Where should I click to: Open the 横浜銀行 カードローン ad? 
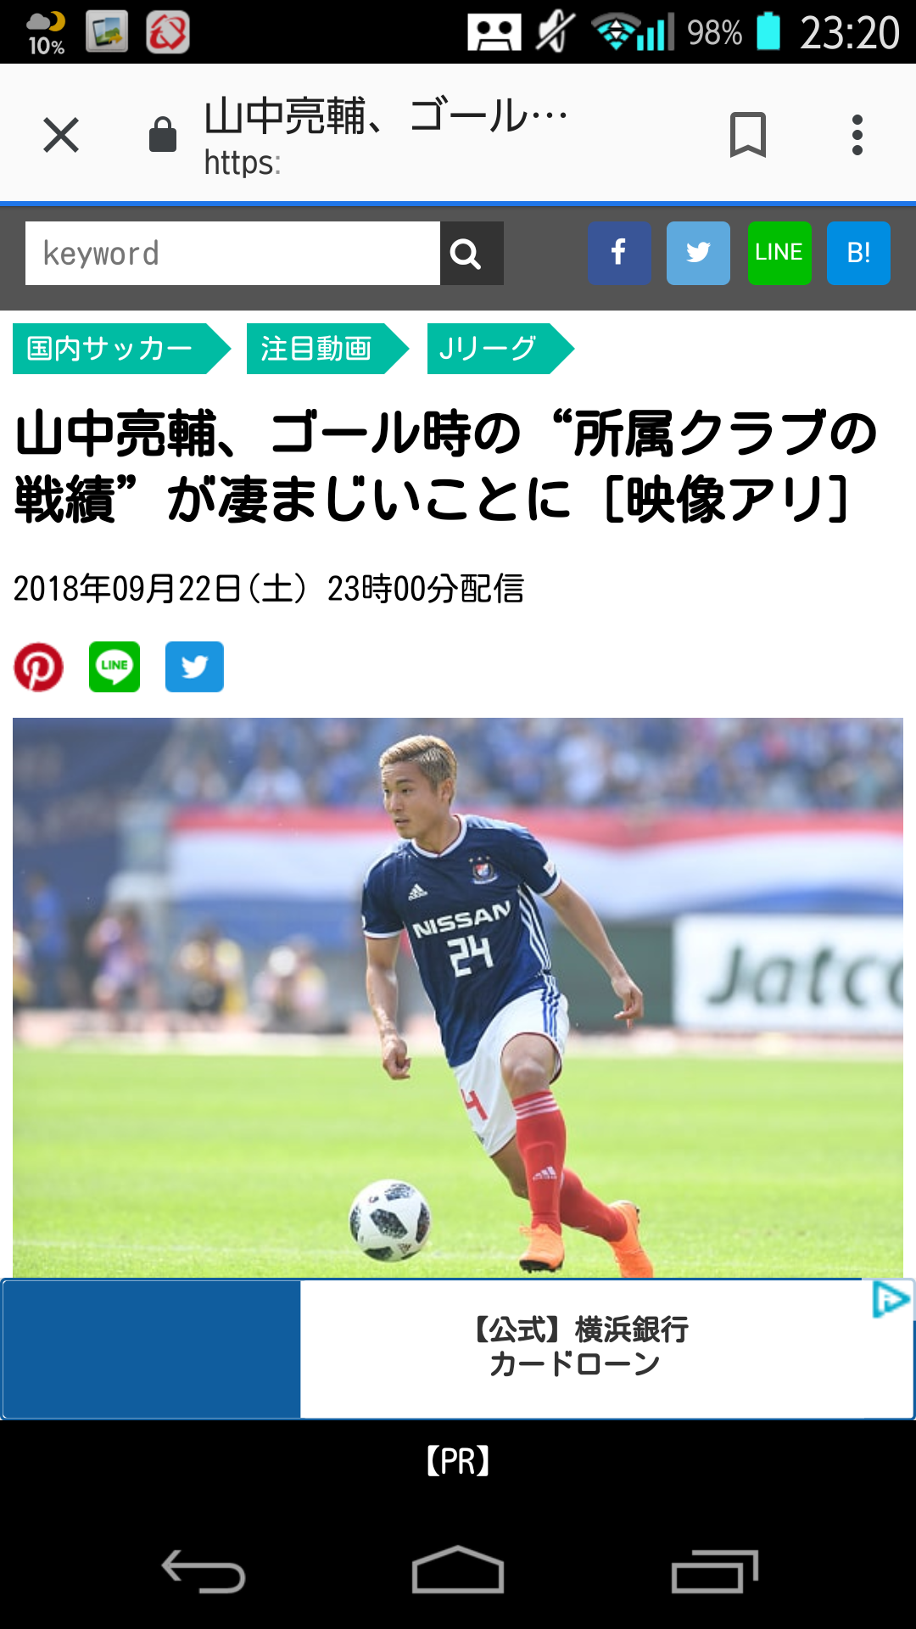click(458, 1348)
